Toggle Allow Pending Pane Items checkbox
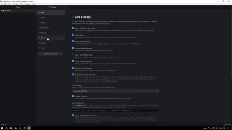This screenshot has width=232, height=130. (x=73, y=28)
